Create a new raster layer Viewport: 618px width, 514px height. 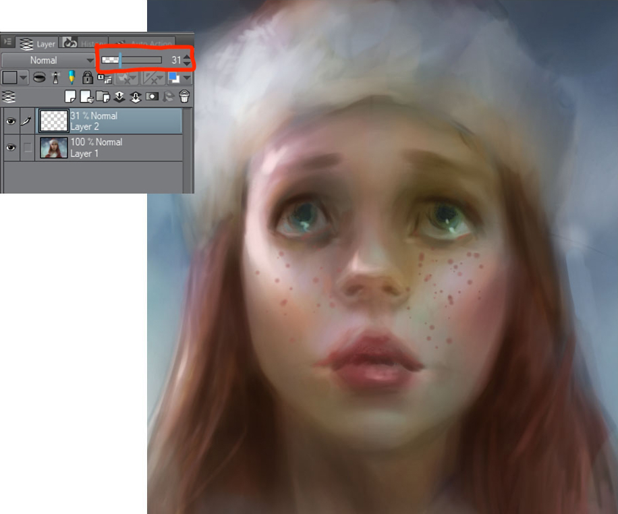(70, 96)
